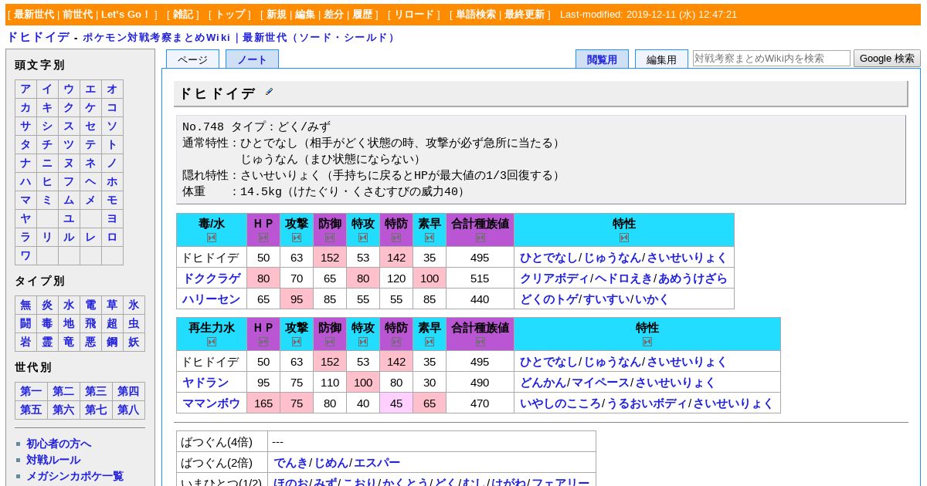Open the ヤドラン link
Viewport: 927px width, 486px height.
[205, 383]
